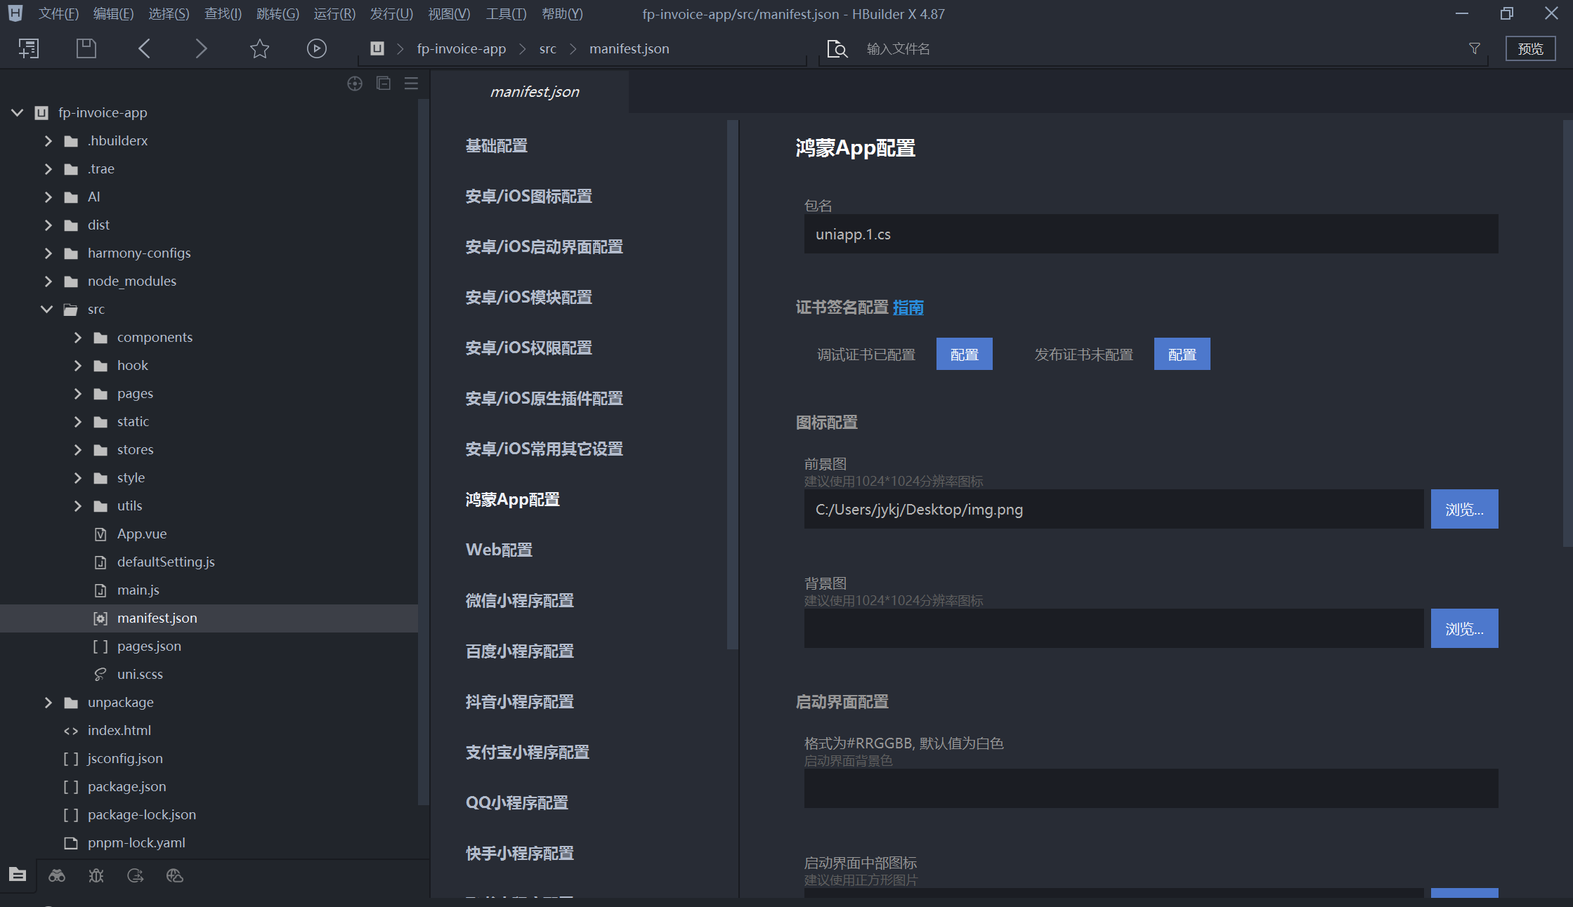Viewport: 1573px width, 907px height.
Task: Switch to Web配置 section
Action: pos(499,550)
